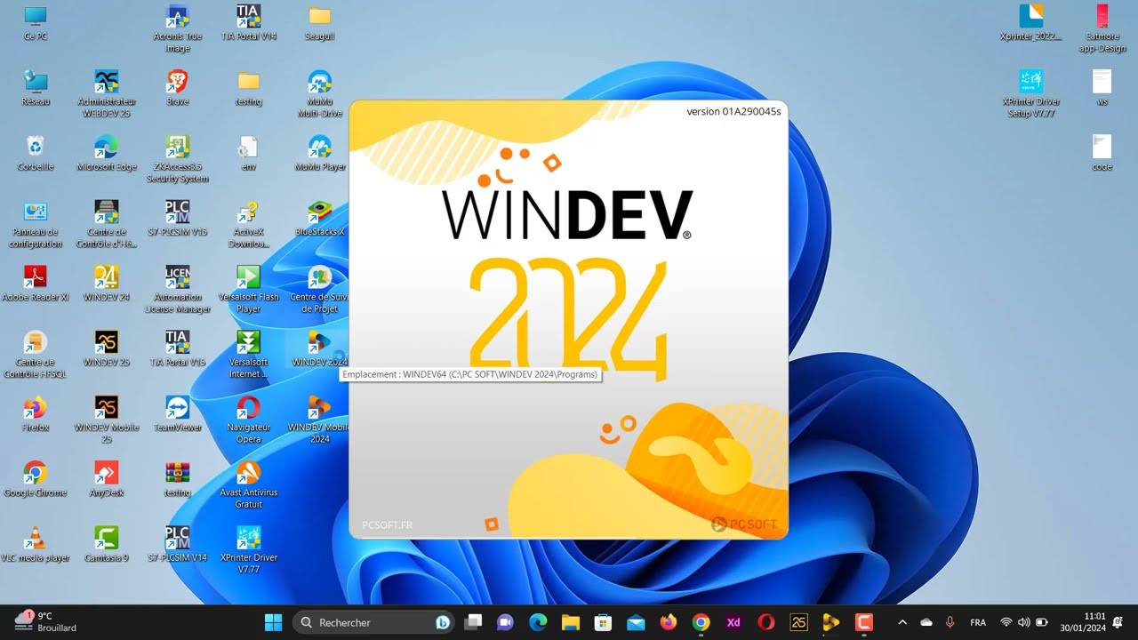Select the Brave browser desktop icon

tap(178, 88)
